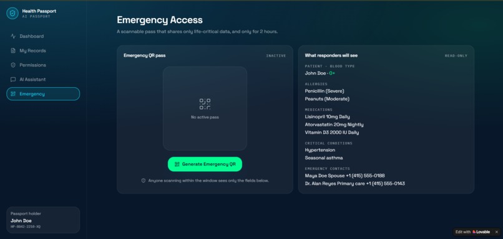The height and width of the screenshot is (239, 503).
Task: Click the Emergency QR code sidebar icon
Action: [x=13, y=94]
